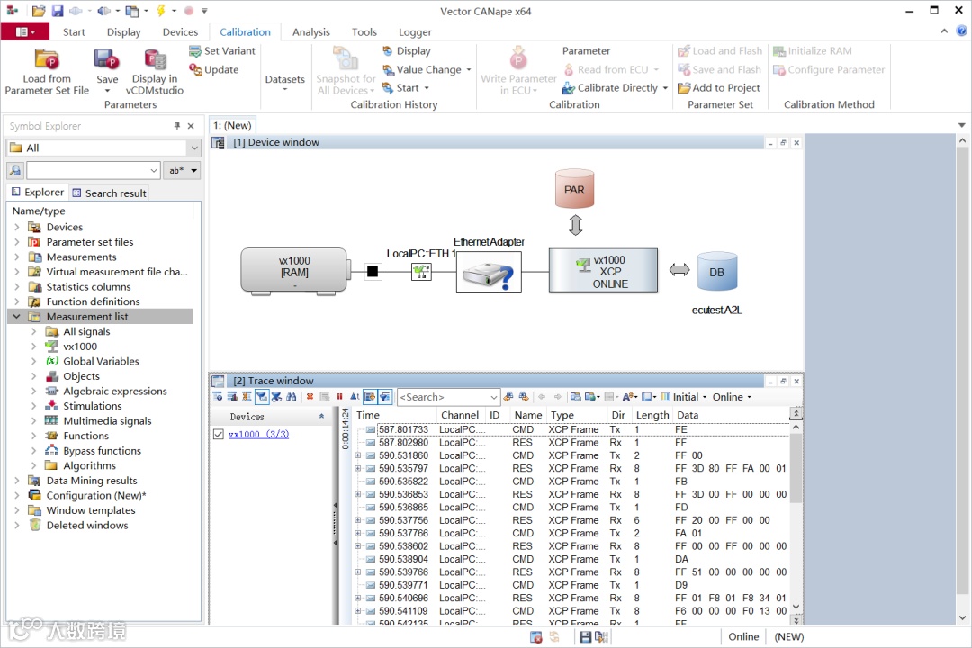Open the Analysis ribbon tab

[x=311, y=32]
